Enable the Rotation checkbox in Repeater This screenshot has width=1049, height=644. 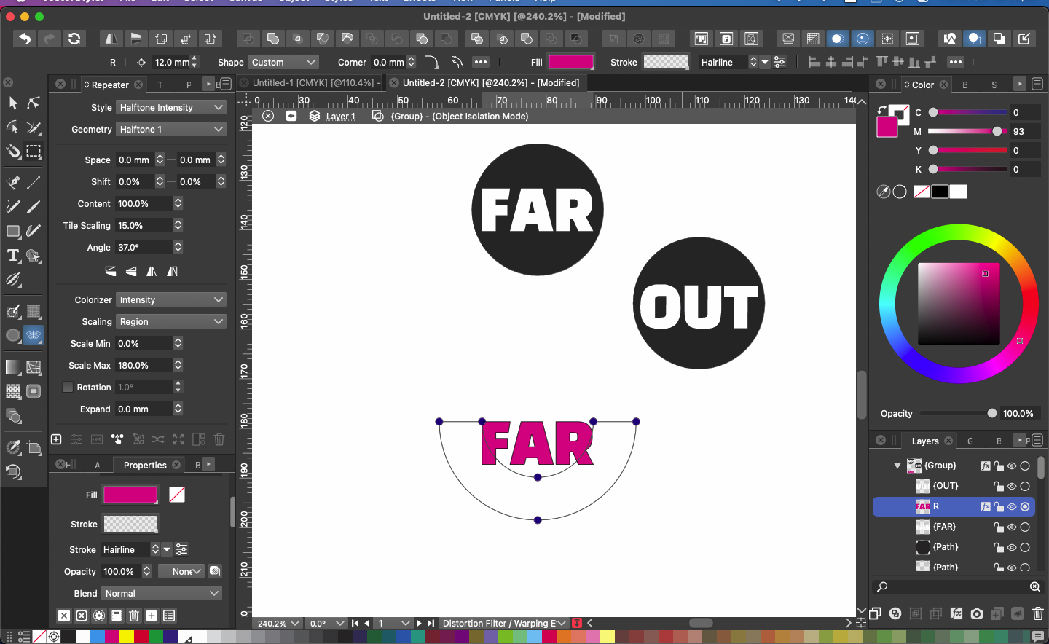pos(68,388)
